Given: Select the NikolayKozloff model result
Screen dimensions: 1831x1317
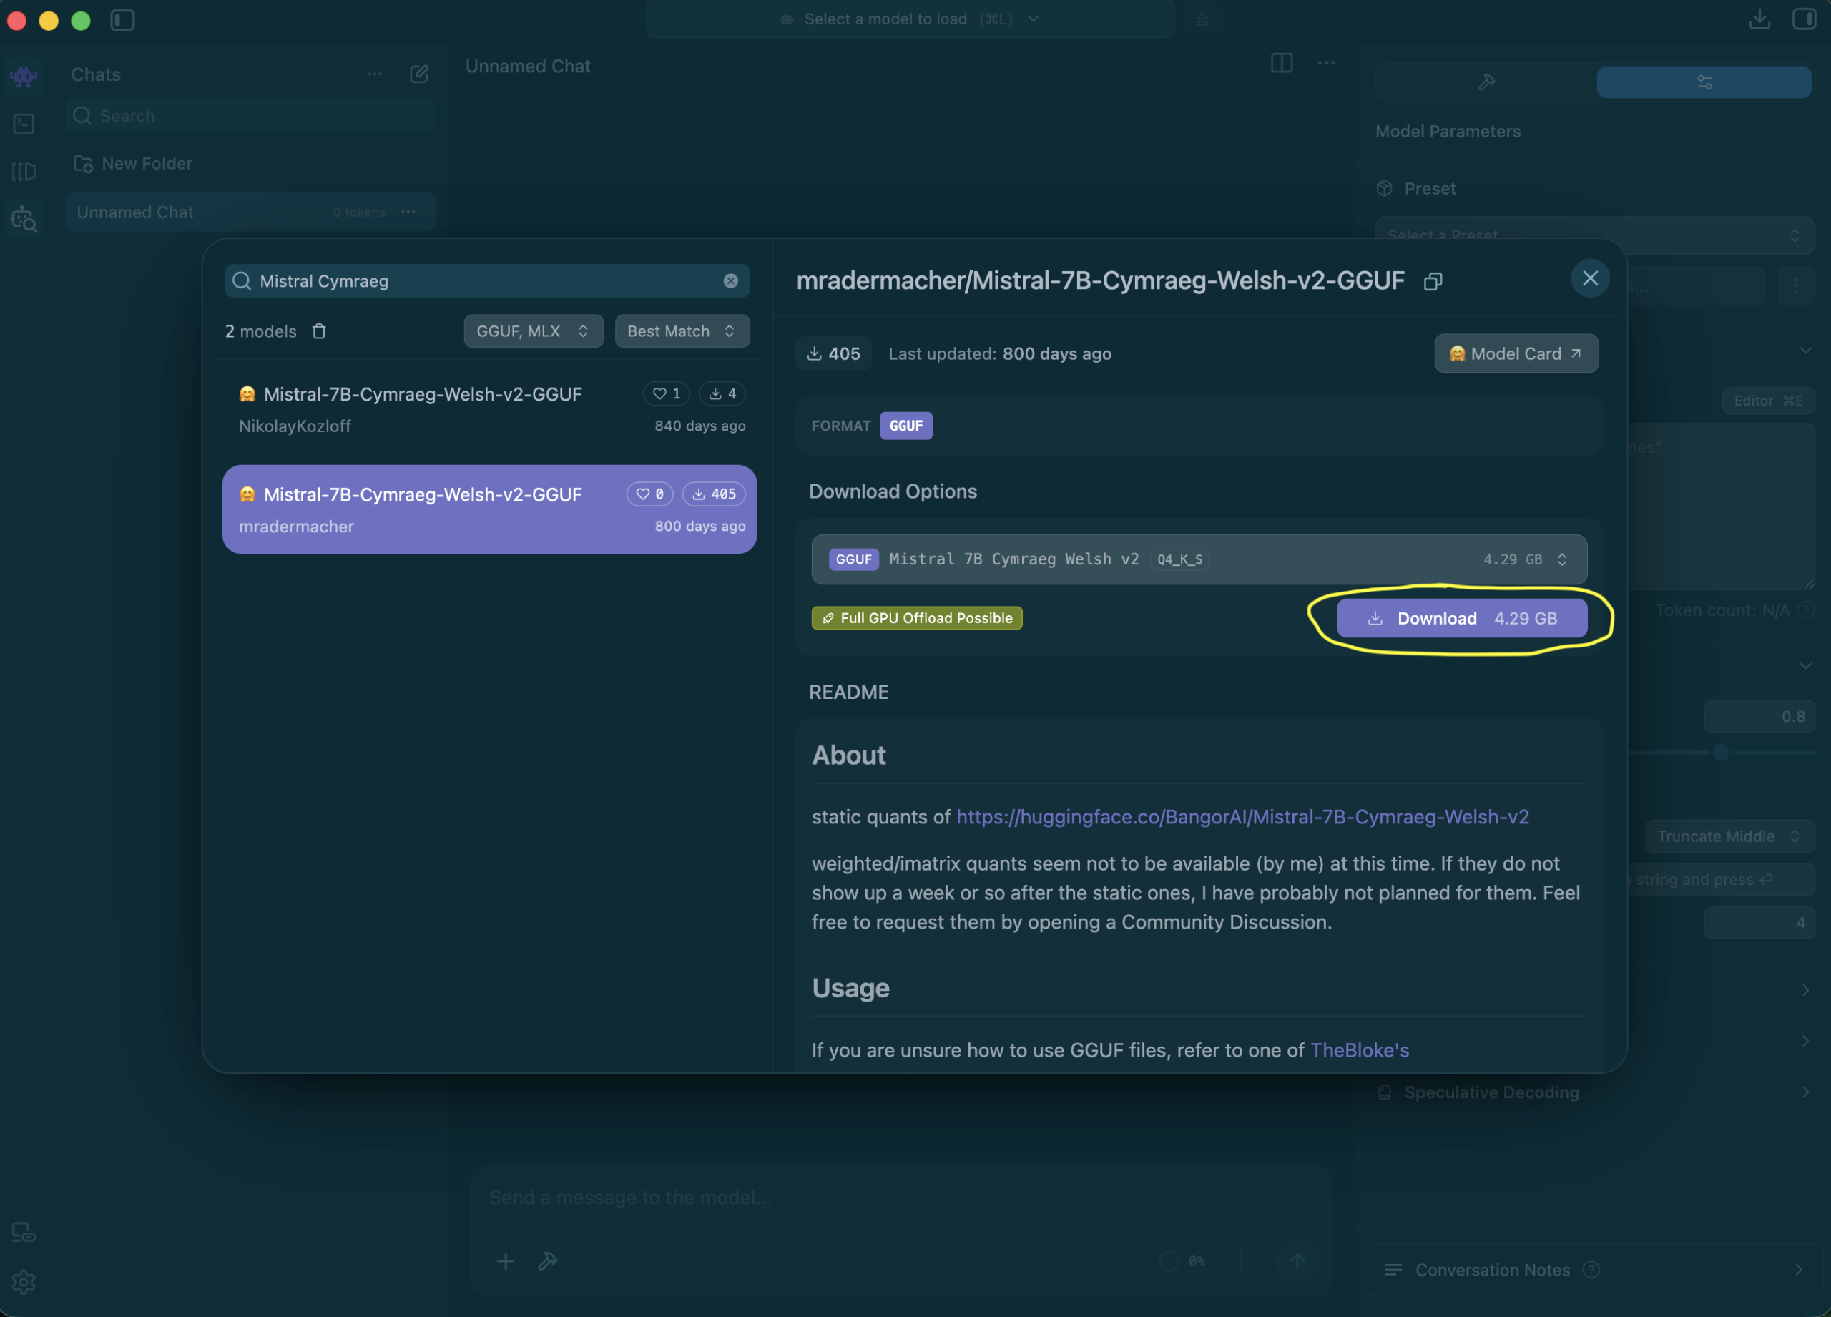Looking at the screenshot, I should 490,409.
